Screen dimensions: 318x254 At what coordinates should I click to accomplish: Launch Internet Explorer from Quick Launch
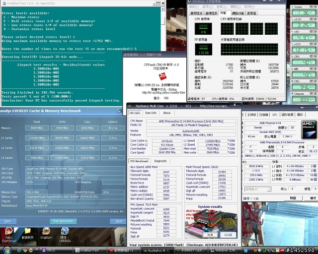pos(19,251)
